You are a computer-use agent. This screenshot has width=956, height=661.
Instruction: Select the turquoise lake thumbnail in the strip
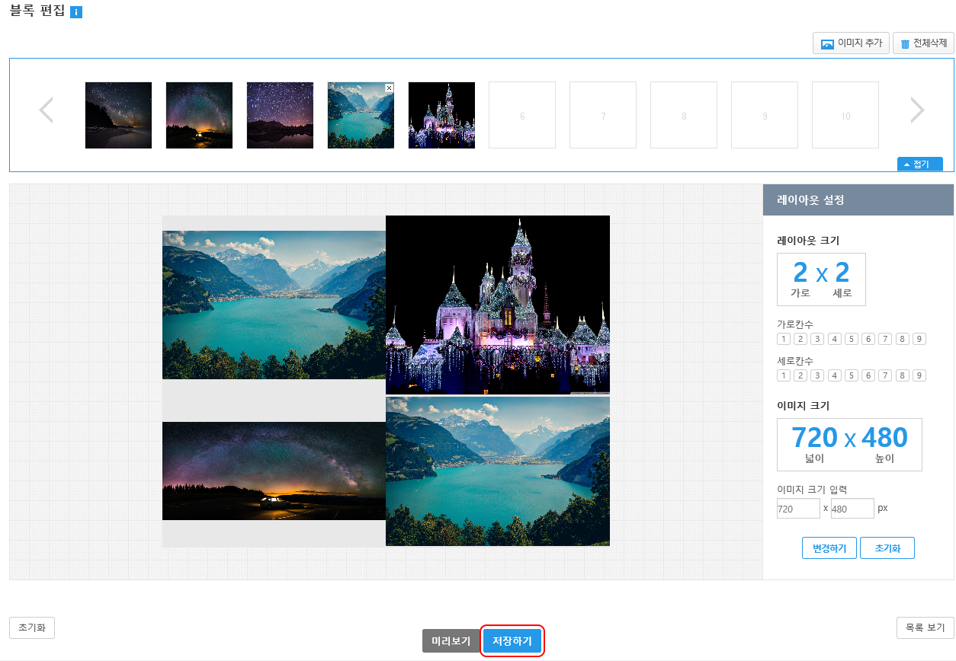361,115
